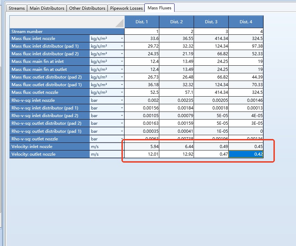The image size is (296, 246).
Task: Open units dropdown for Mass flux: main fin at inlet
Action: [x=122, y=61]
